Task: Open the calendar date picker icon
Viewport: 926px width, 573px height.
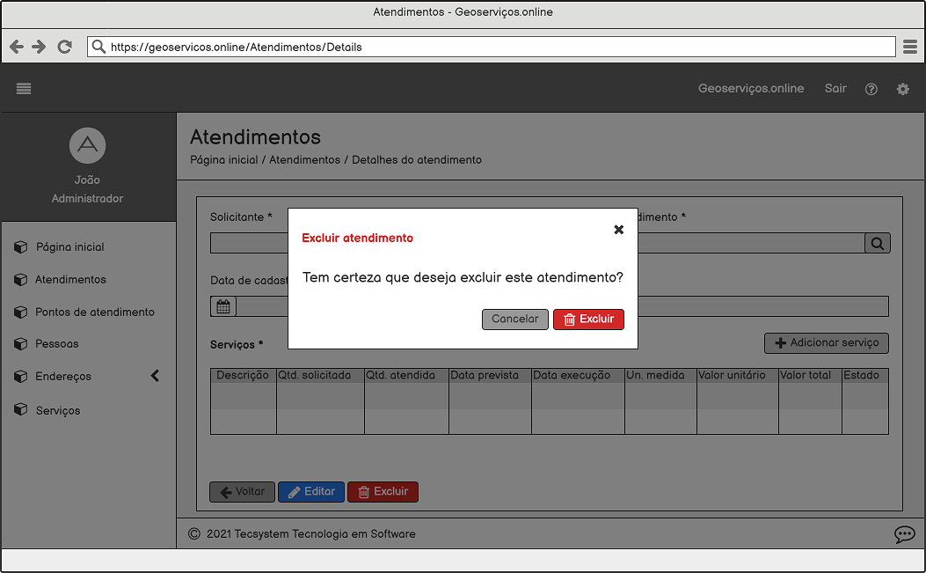Action: click(223, 306)
